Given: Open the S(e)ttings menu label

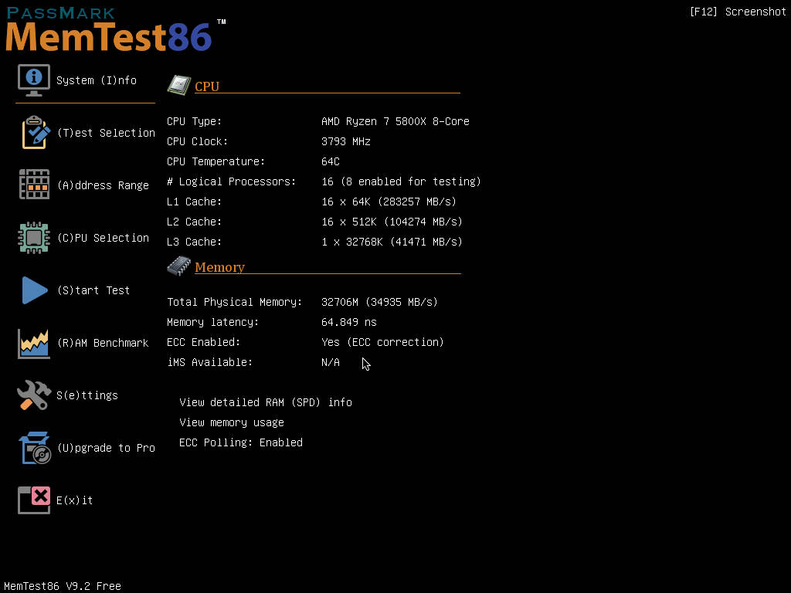Looking at the screenshot, I should pos(87,395).
